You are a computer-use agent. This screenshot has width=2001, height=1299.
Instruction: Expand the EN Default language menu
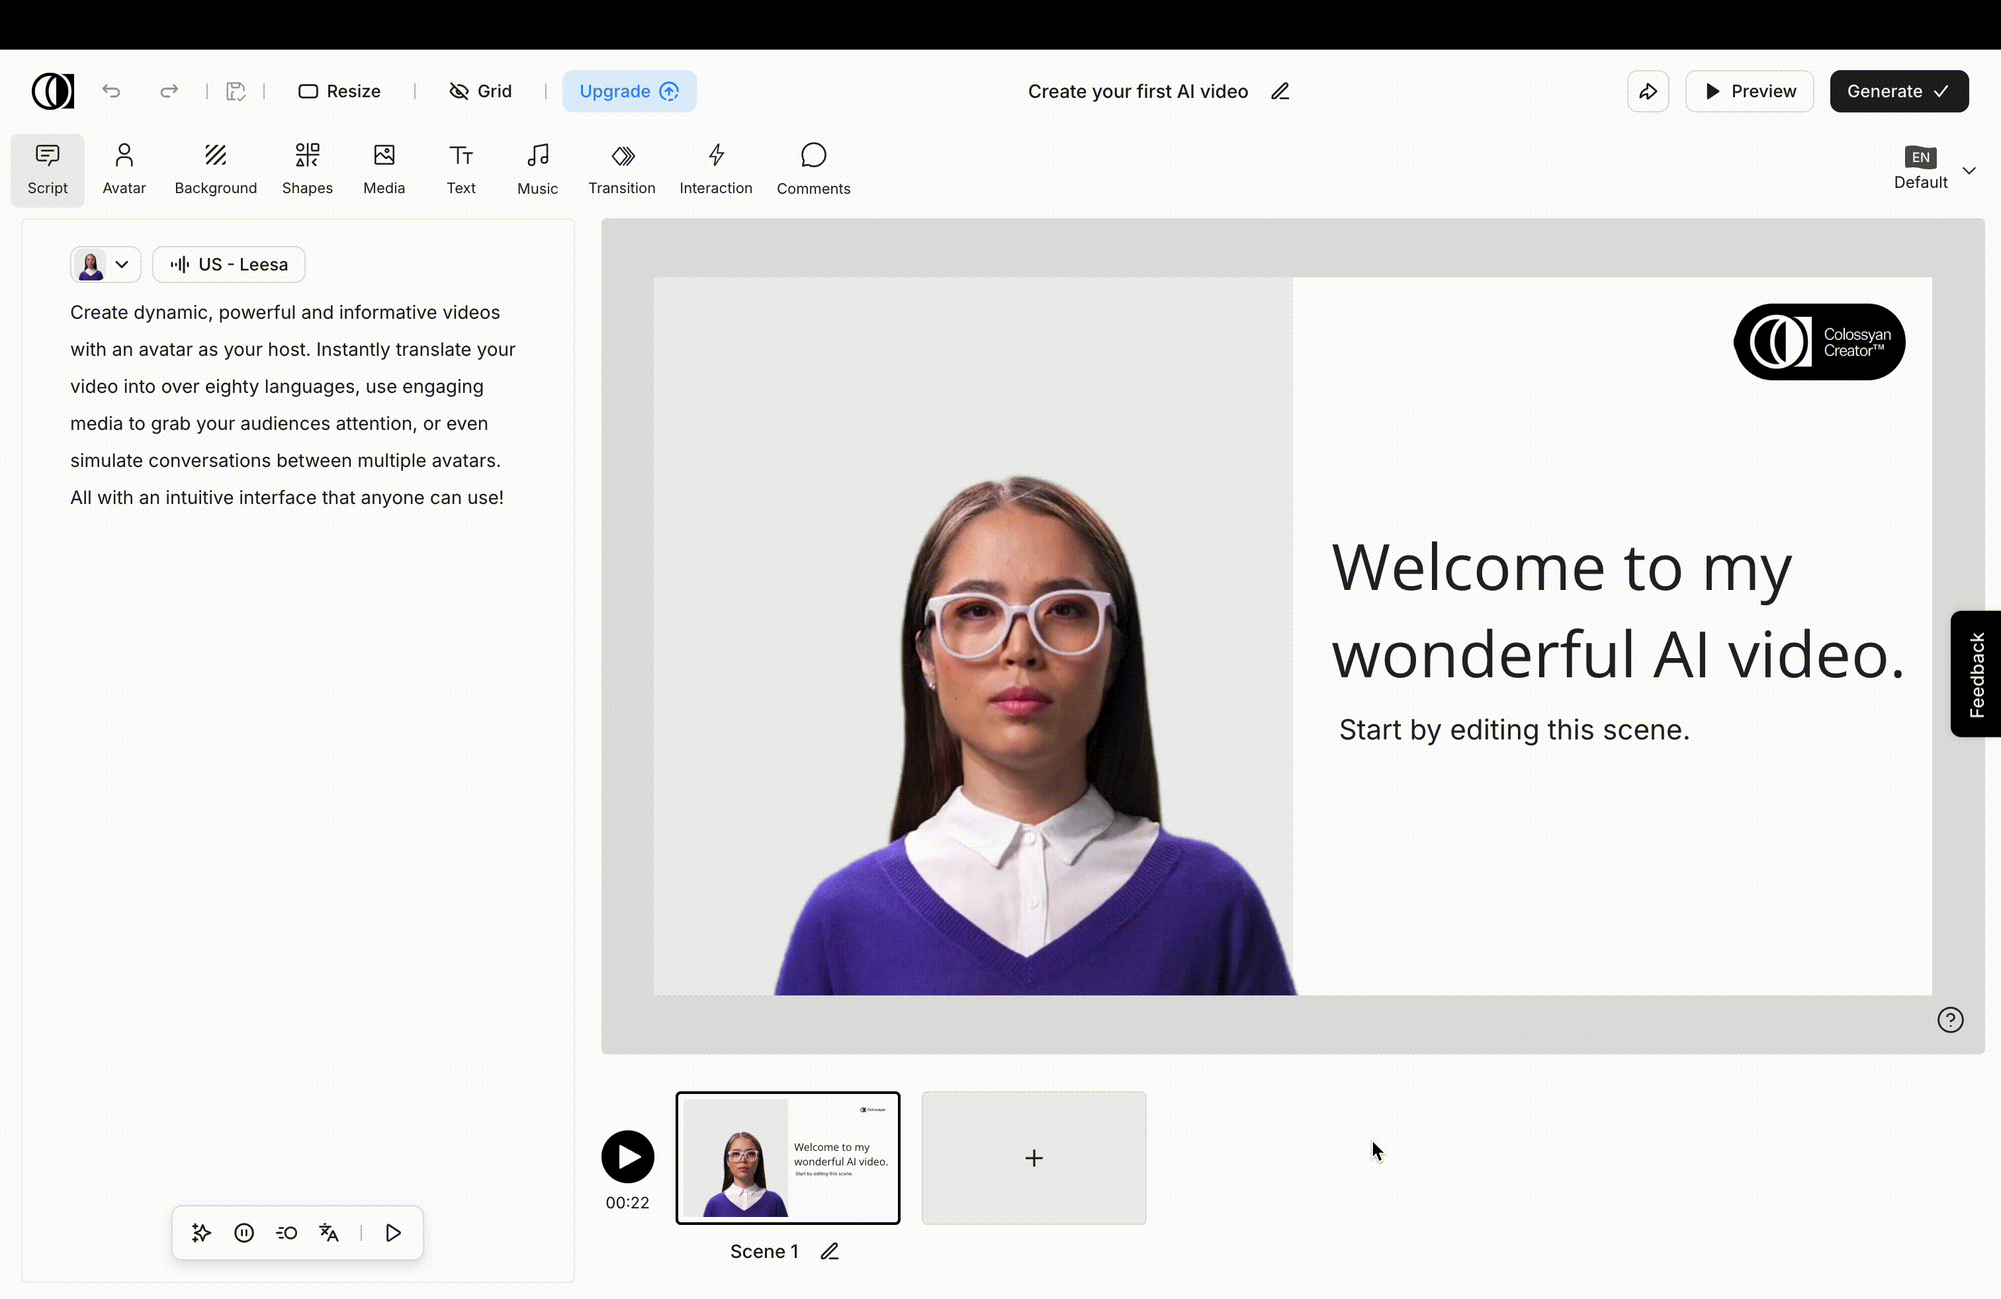1968,171
